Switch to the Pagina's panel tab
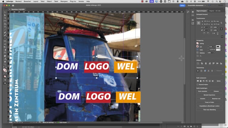Viewport: 228px width, 128px height. click(x=212, y=11)
